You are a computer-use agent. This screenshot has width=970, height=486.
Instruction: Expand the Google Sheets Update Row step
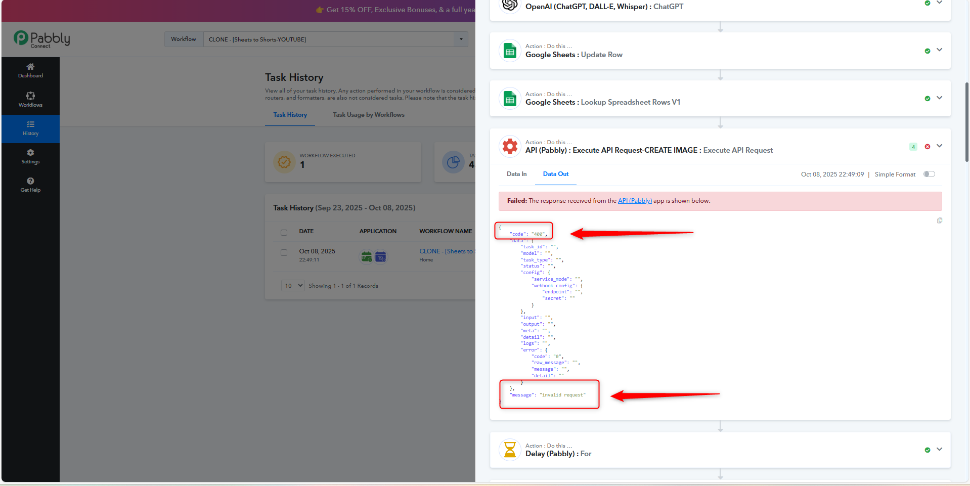click(x=939, y=50)
